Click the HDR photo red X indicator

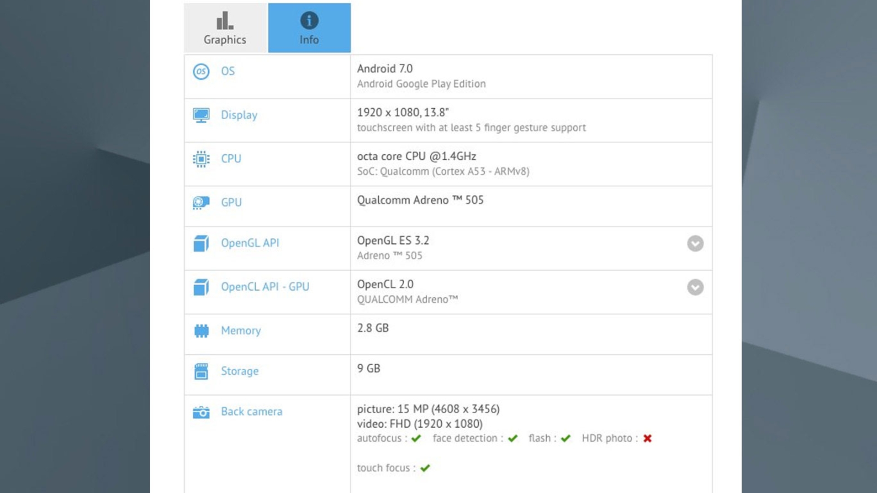[648, 438]
